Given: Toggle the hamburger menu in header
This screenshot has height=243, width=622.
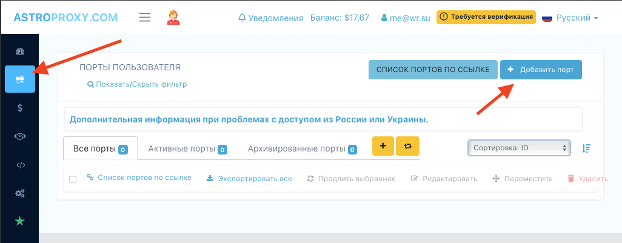Looking at the screenshot, I should point(145,18).
